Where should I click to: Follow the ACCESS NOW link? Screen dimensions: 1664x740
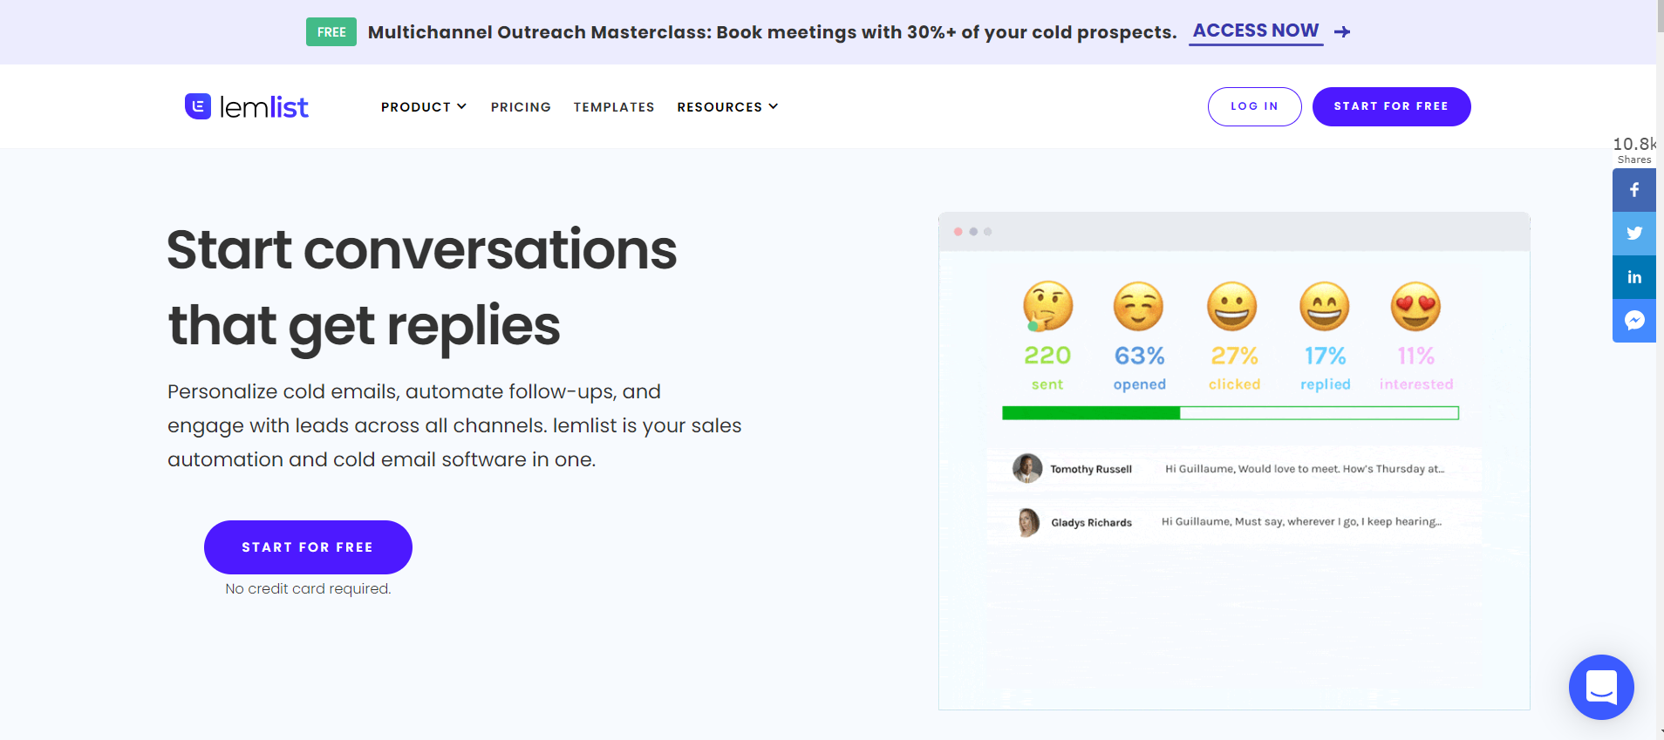point(1256,31)
